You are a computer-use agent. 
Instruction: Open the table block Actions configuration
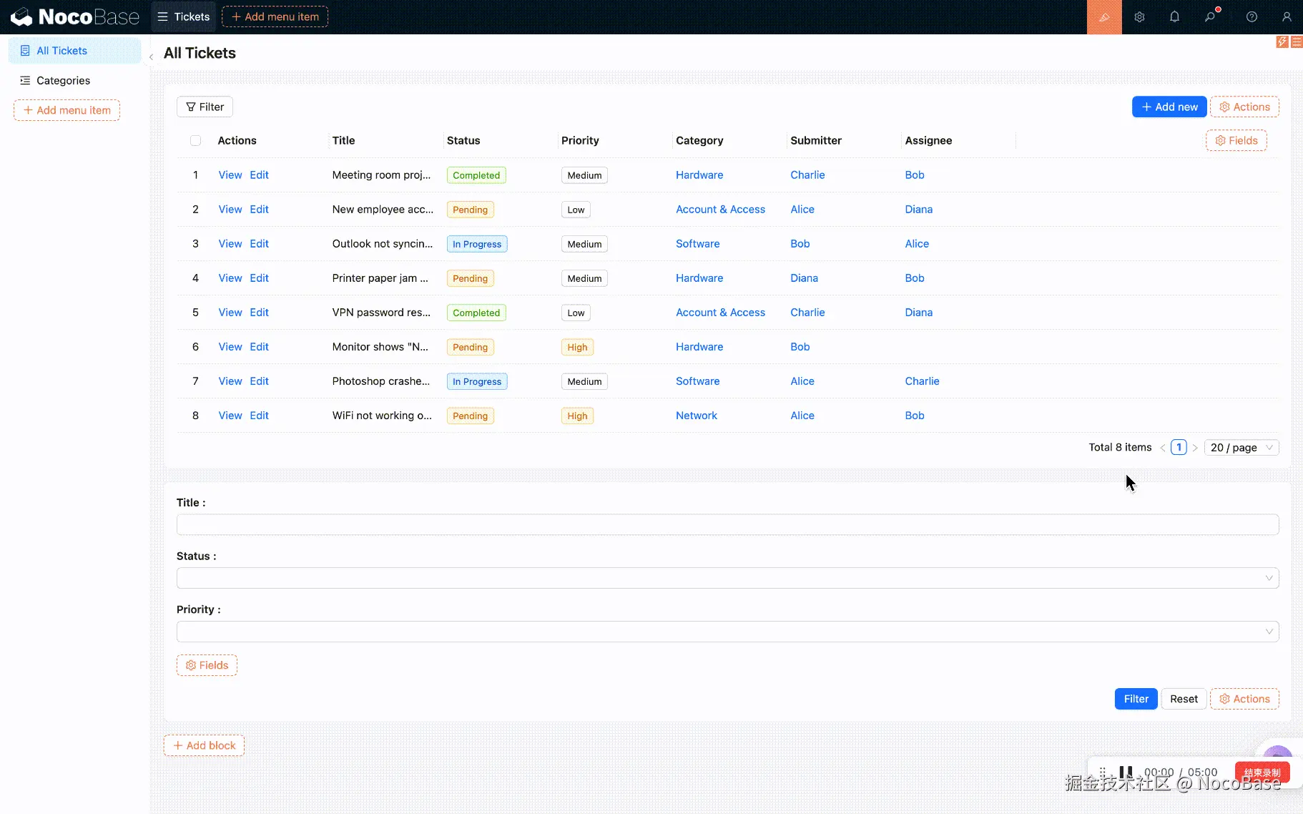(1244, 107)
